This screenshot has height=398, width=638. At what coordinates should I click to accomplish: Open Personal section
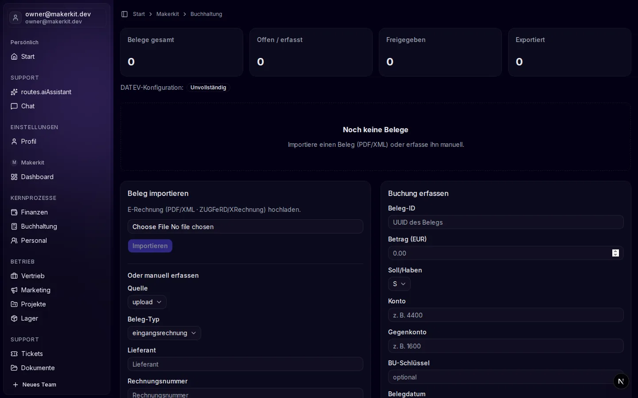tap(57, 241)
